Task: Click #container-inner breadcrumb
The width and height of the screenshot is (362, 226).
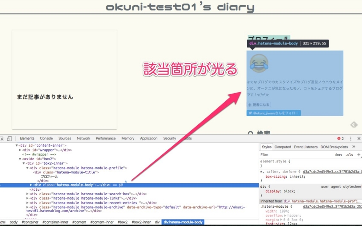Action: [x=56, y=222]
